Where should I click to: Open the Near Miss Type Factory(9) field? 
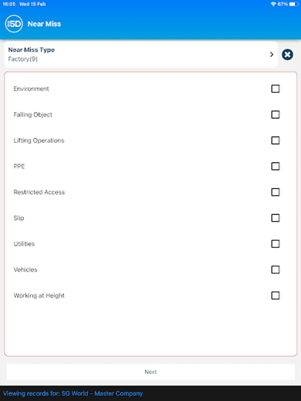[x=134, y=54]
